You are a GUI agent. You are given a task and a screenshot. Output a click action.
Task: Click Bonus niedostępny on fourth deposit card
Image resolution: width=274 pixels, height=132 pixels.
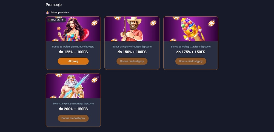pos(73,118)
